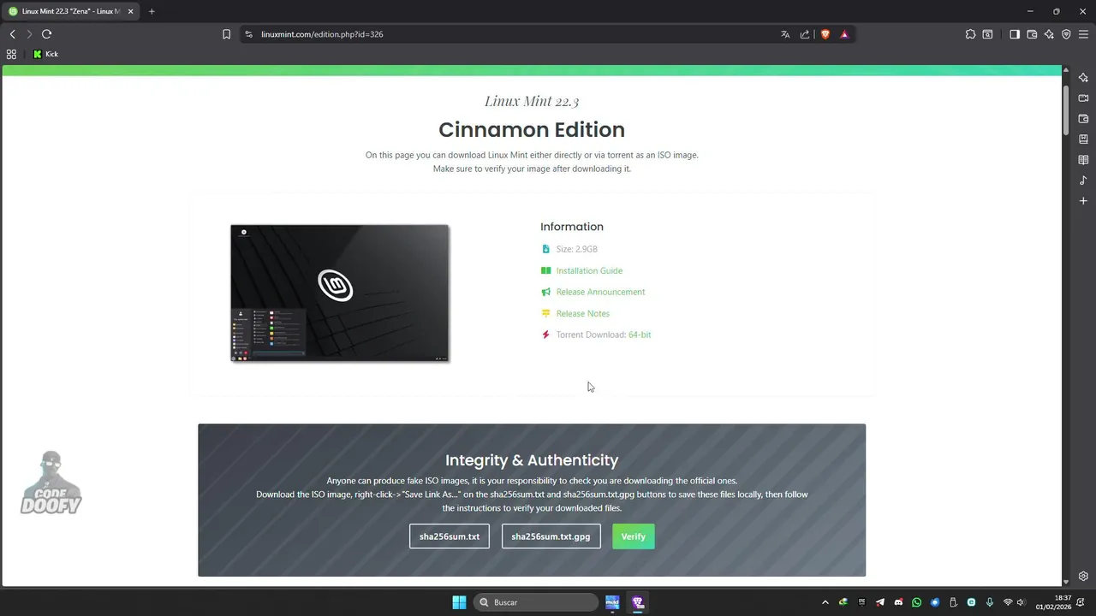The width and height of the screenshot is (1096, 616).
Task: Open the Windows Start button
Action: click(x=459, y=602)
